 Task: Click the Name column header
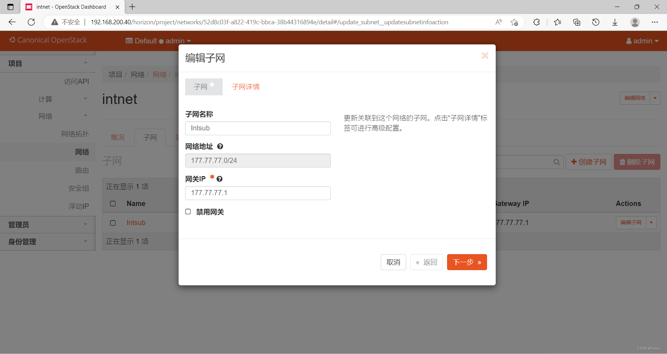point(136,204)
